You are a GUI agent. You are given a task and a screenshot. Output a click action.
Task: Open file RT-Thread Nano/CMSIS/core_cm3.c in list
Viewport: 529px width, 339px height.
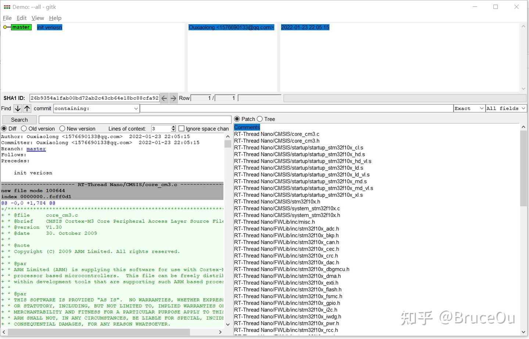click(x=277, y=134)
